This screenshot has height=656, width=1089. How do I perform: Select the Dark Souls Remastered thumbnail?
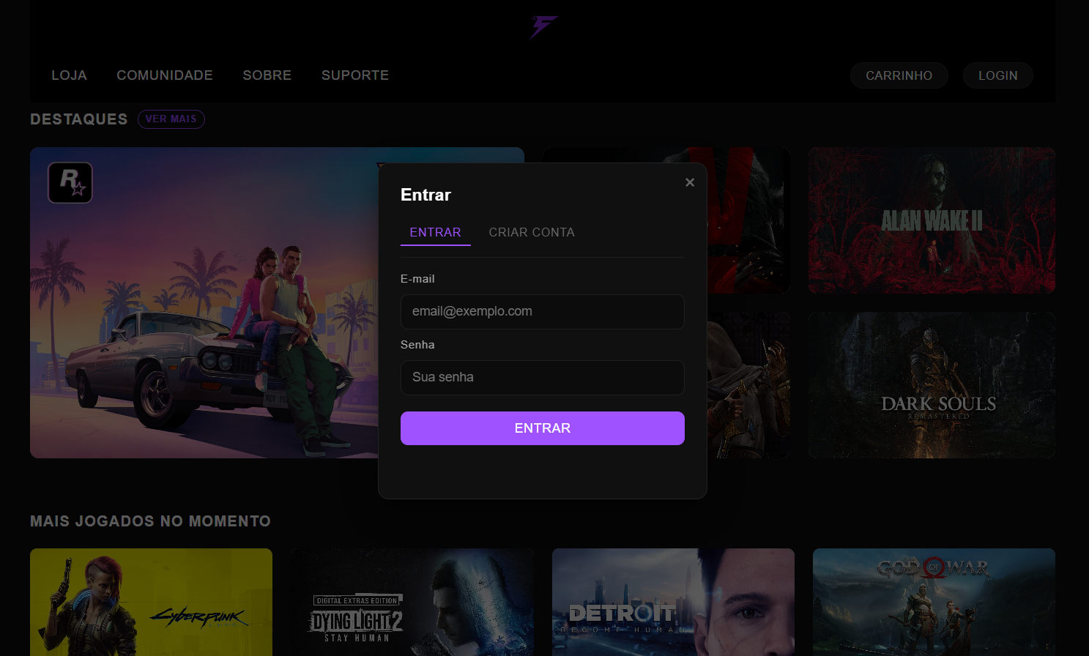tap(932, 385)
